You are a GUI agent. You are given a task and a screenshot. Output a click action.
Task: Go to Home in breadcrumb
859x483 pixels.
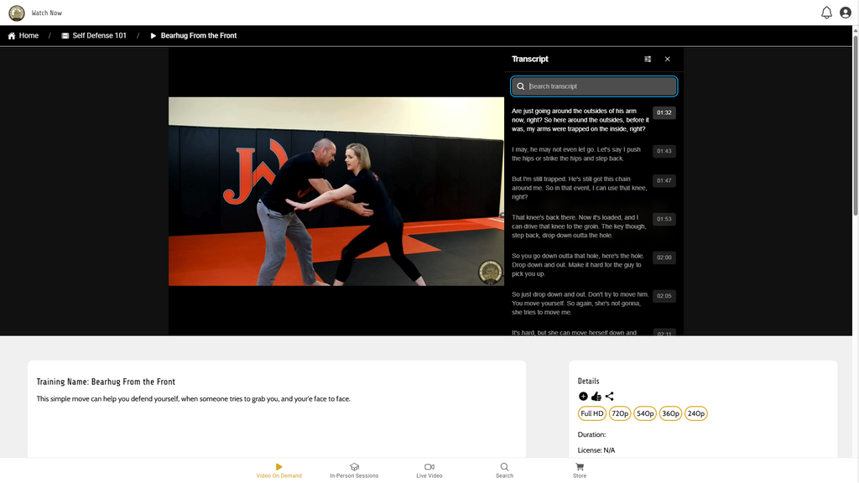tap(23, 36)
